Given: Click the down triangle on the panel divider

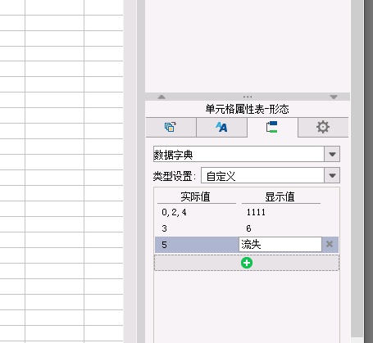Looking at the screenshot, I should (334, 97).
